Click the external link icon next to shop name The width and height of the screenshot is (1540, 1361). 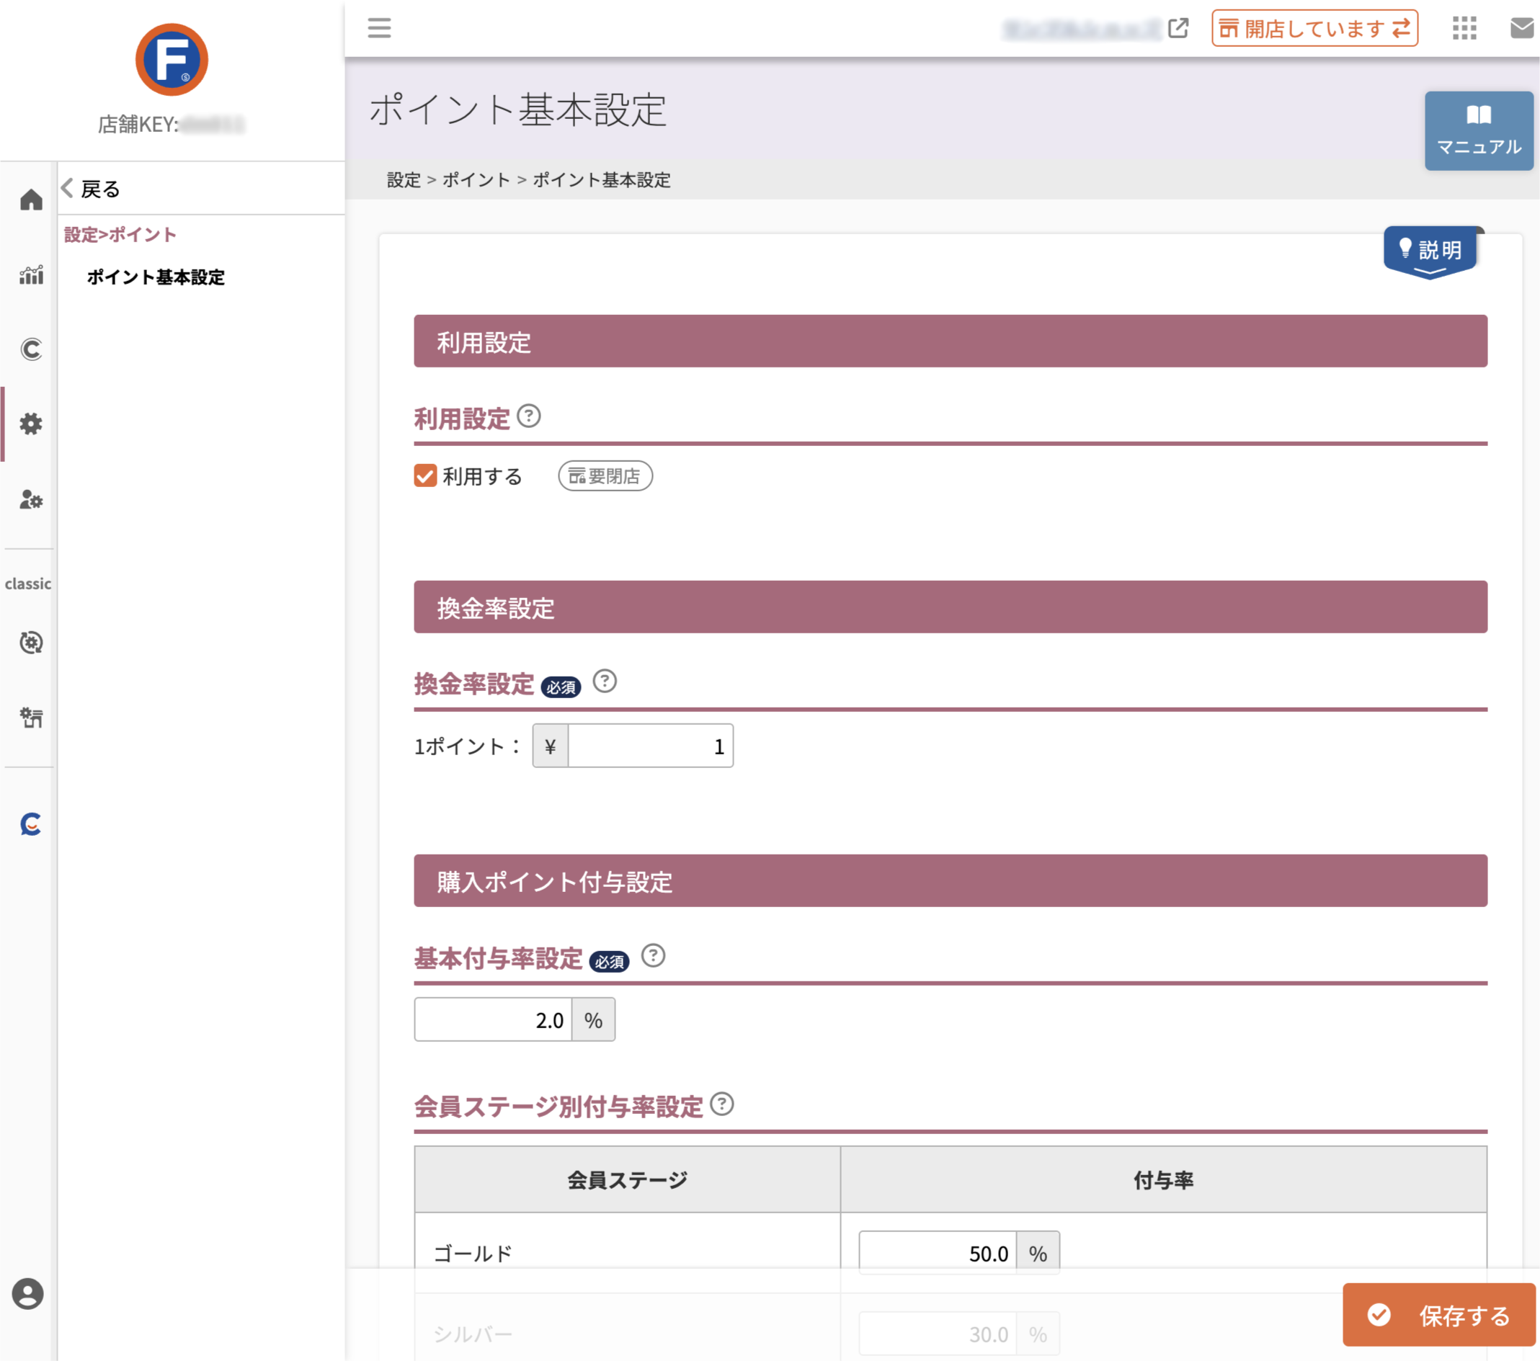1178,29
